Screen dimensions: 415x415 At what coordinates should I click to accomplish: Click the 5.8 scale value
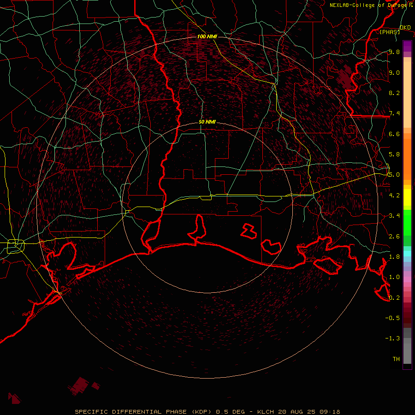coord(394,154)
